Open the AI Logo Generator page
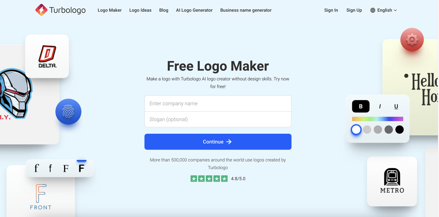 [x=194, y=10]
